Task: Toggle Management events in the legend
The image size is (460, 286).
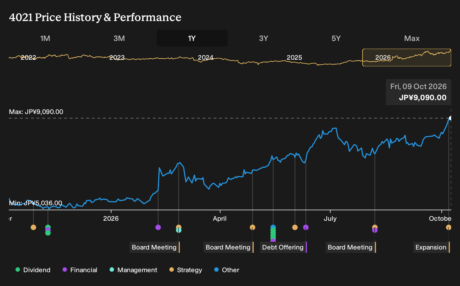Action: (133, 270)
